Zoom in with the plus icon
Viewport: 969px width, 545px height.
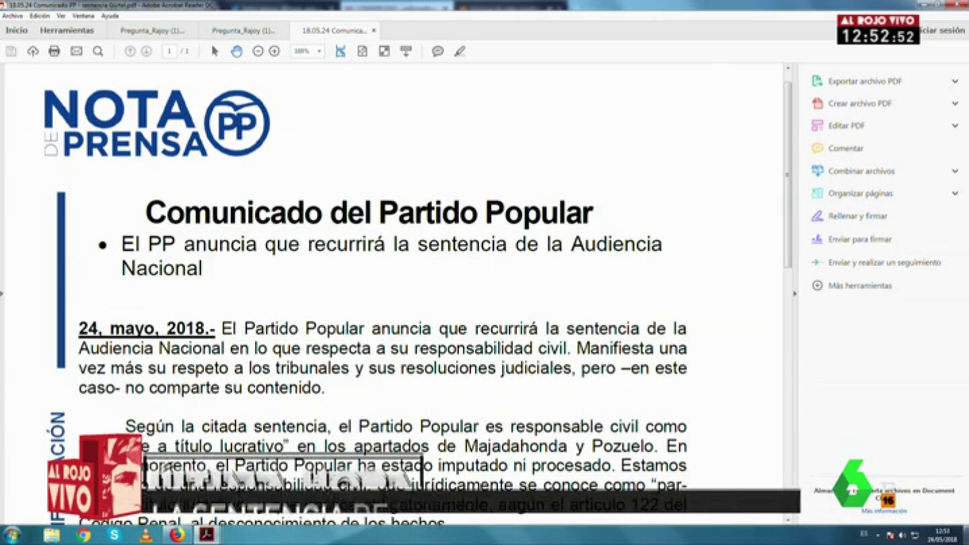(x=274, y=51)
